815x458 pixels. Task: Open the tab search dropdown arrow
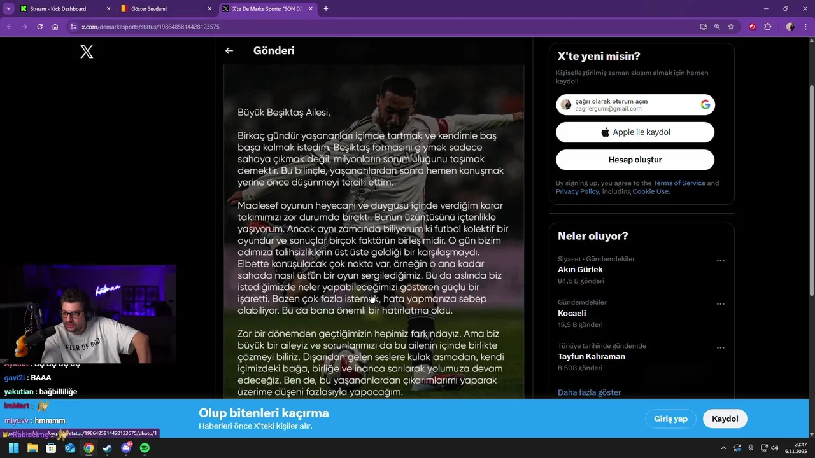8,9
